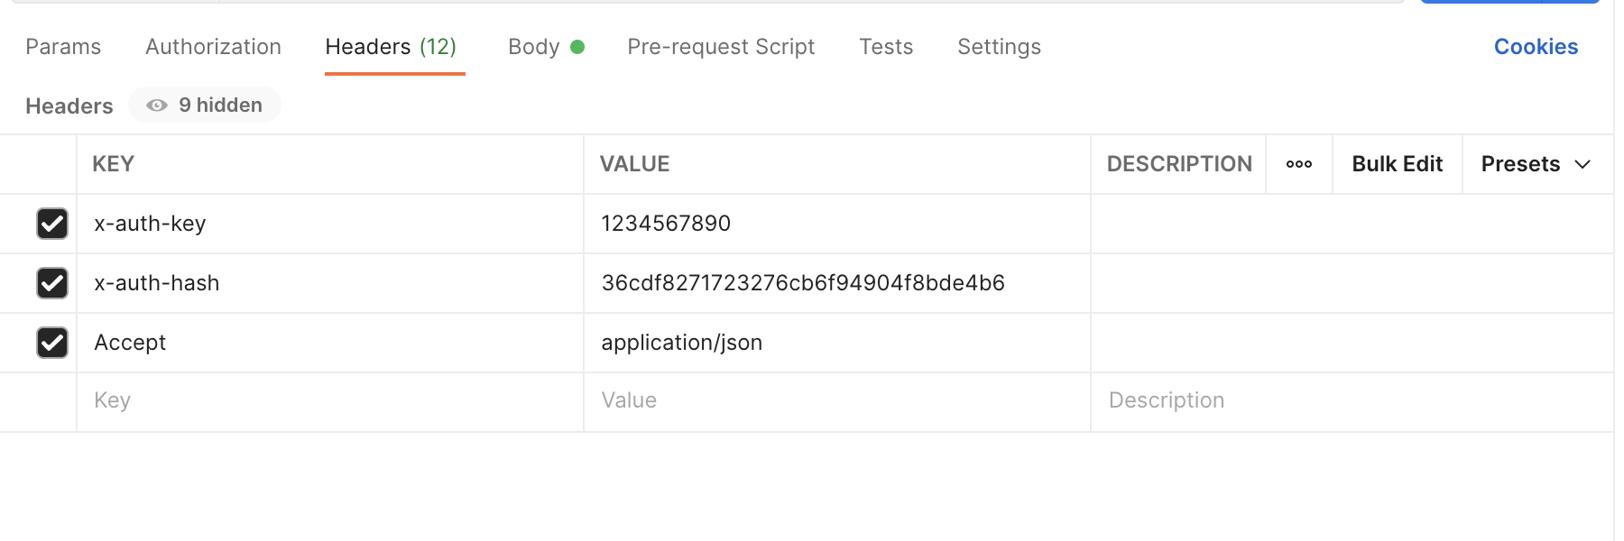
Task: Go to the Pre-request Script tab
Action: click(721, 47)
